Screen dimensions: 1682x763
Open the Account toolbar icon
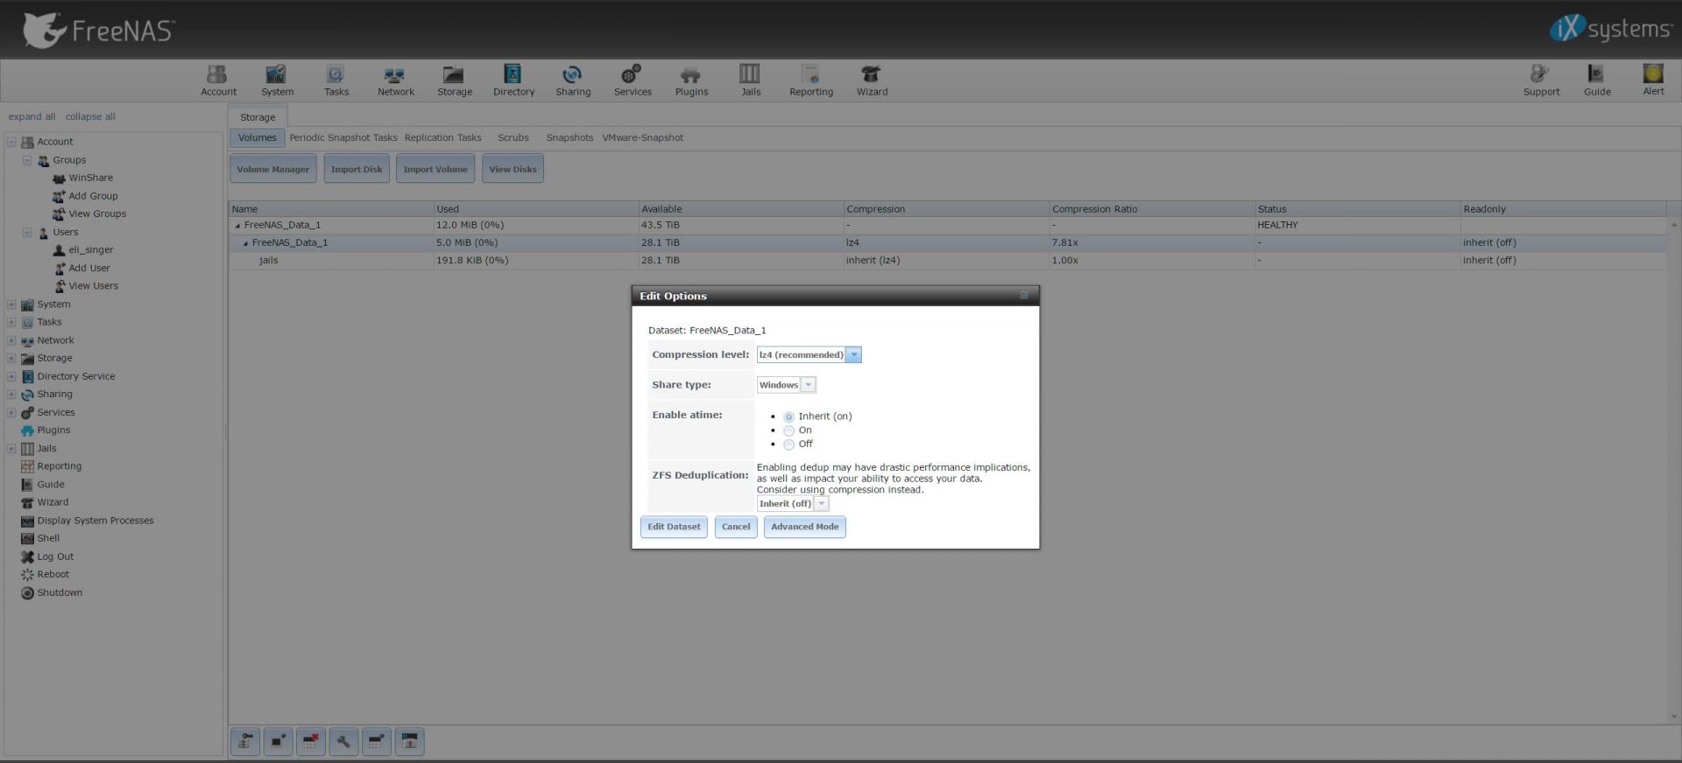[x=218, y=80]
